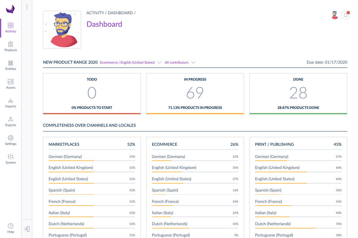Click the DASHBOARD breadcrumb link
This screenshot has height=238, width=358.
tap(120, 13)
